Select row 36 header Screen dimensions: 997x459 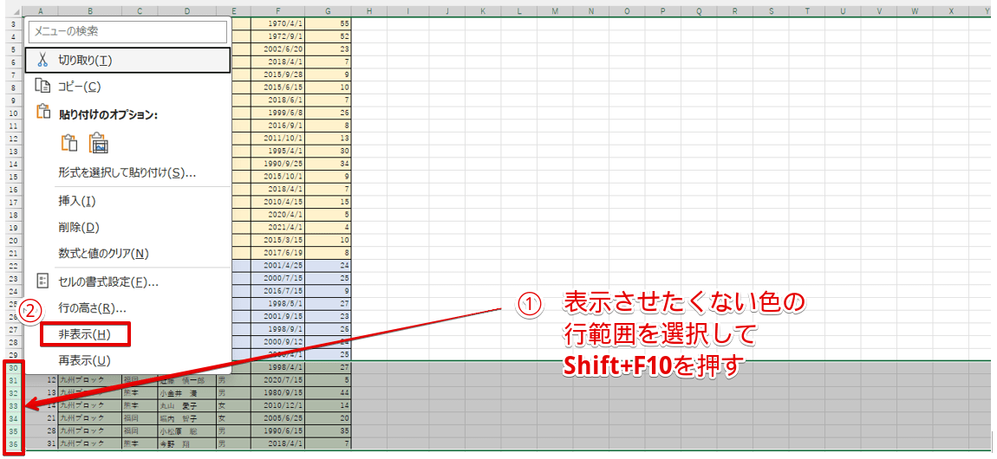[14, 443]
